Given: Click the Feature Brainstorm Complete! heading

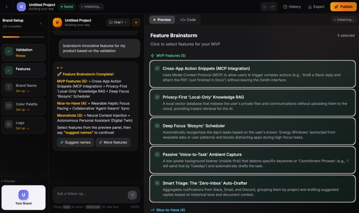Looking at the screenshot, I should [x=88, y=74].
